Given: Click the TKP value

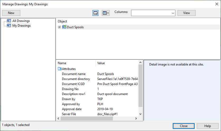Looking at the screenshot, I should pos(100,99).
